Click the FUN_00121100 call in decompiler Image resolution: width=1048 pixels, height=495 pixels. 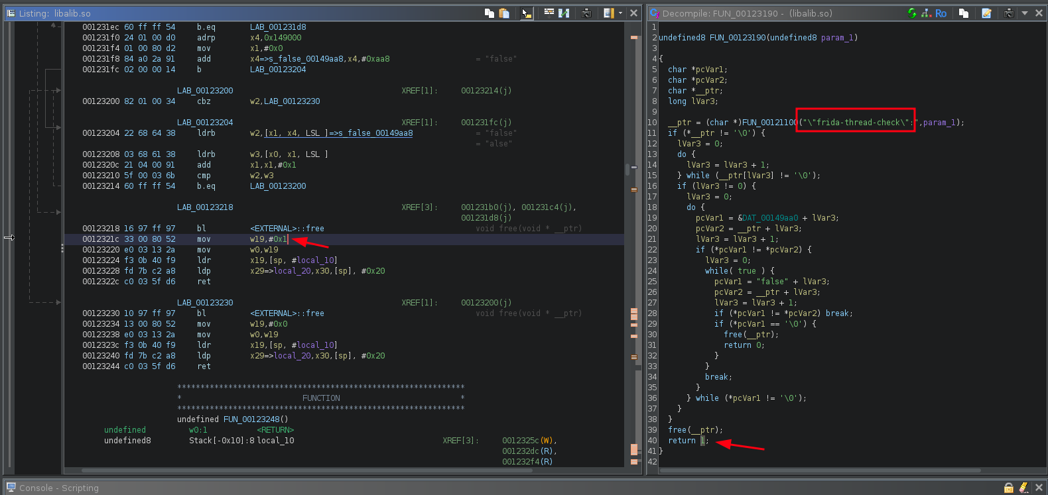click(769, 123)
